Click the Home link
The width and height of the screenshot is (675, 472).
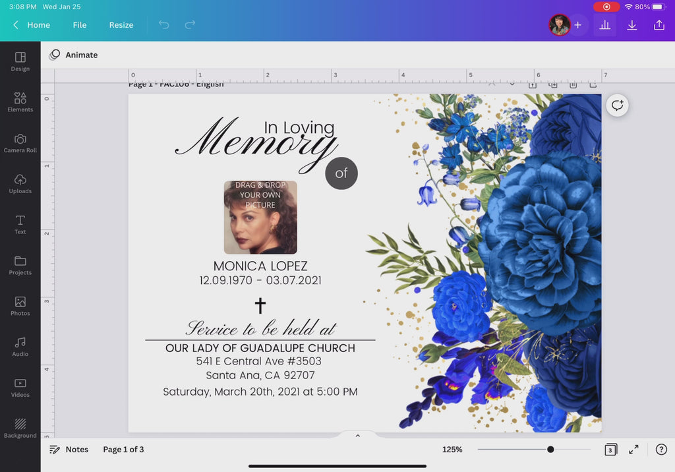tap(38, 25)
